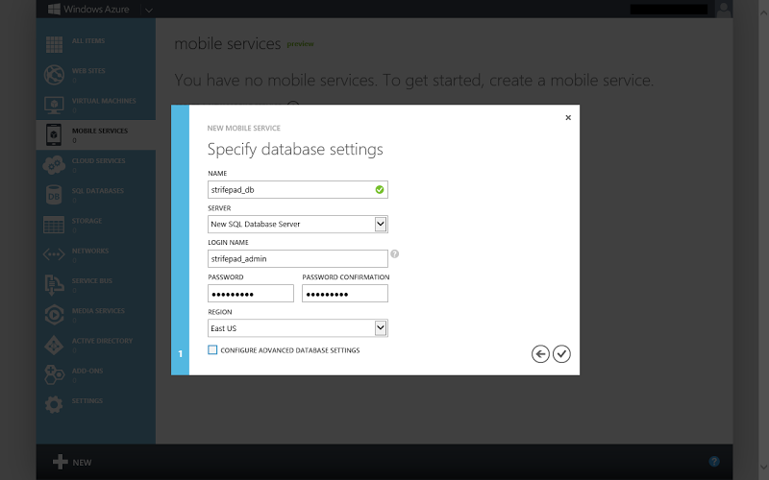Click the 'mobile services' page heading
769x480 pixels.
tap(228, 43)
